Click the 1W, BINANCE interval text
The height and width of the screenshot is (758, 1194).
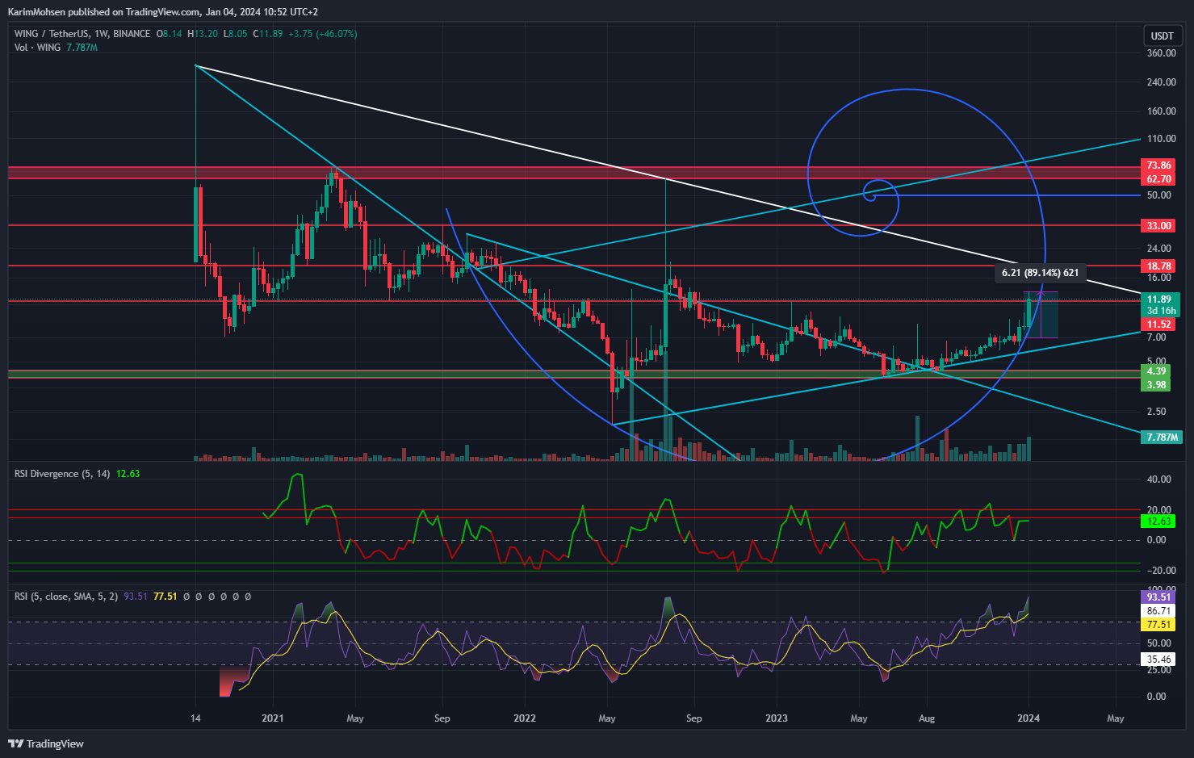pos(122,34)
